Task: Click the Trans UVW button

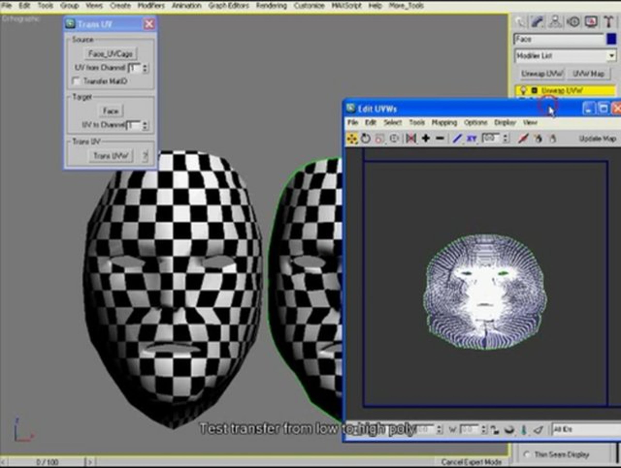Action: coord(111,156)
